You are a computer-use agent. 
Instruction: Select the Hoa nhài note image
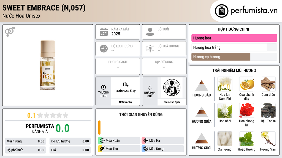click(225, 110)
